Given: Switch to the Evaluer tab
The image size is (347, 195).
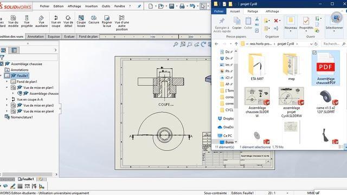Looking at the screenshot, I should [x=69, y=36].
